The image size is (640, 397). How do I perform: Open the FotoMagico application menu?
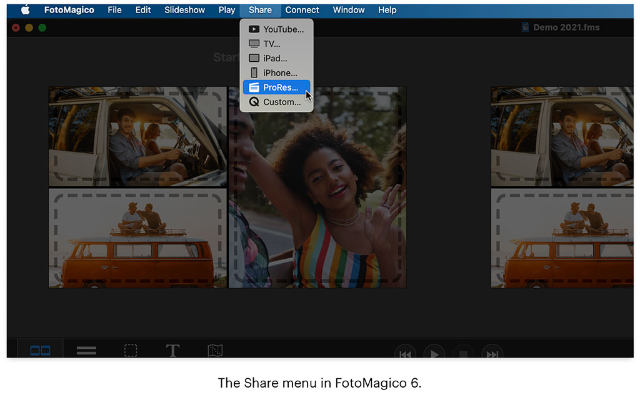point(69,10)
